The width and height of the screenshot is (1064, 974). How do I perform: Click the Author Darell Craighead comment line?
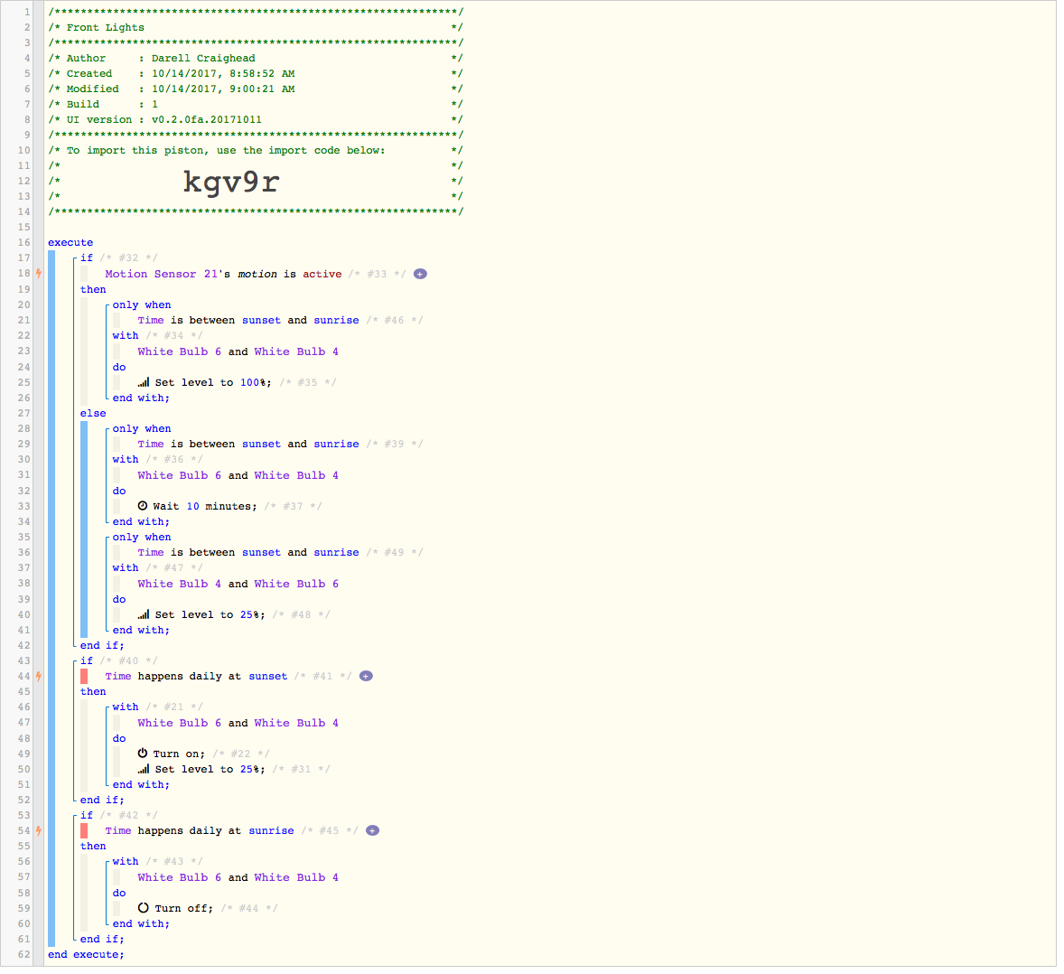pyautogui.click(x=256, y=59)
